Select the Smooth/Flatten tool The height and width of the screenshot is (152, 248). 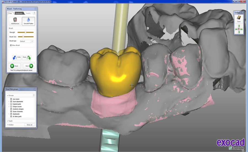click(x=28, y=21)
